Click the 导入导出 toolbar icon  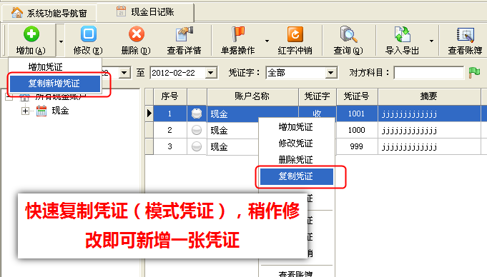point(403,34)
